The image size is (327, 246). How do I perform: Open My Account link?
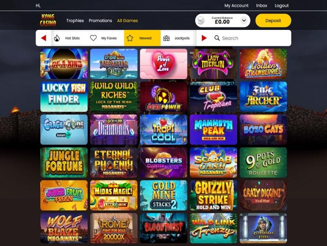click(x=236, y=6)
